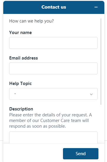Focus the Your name input field
Image resolution: width=107 pixels, height=162 pixels.
pos(53,43)
